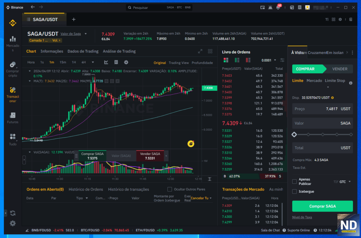The height and width of the screenshot is (238, 361).
Task: Switch to the multi-chart grid view
Action: click(x=210, y=51)
